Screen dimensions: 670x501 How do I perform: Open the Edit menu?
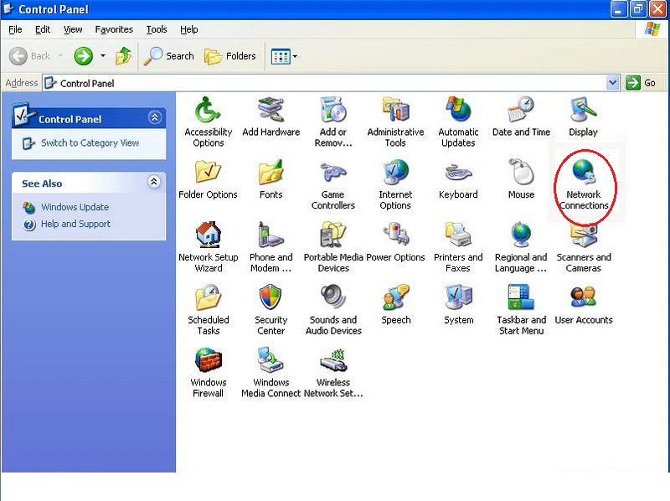[43, 29]
